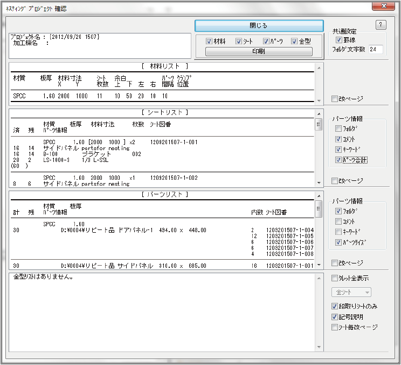Image resolution: width=401 pixels, height=365 pixels.
Task: Click sheet number 1209201507-1-005 in parts list
Action: pos(290,236)
